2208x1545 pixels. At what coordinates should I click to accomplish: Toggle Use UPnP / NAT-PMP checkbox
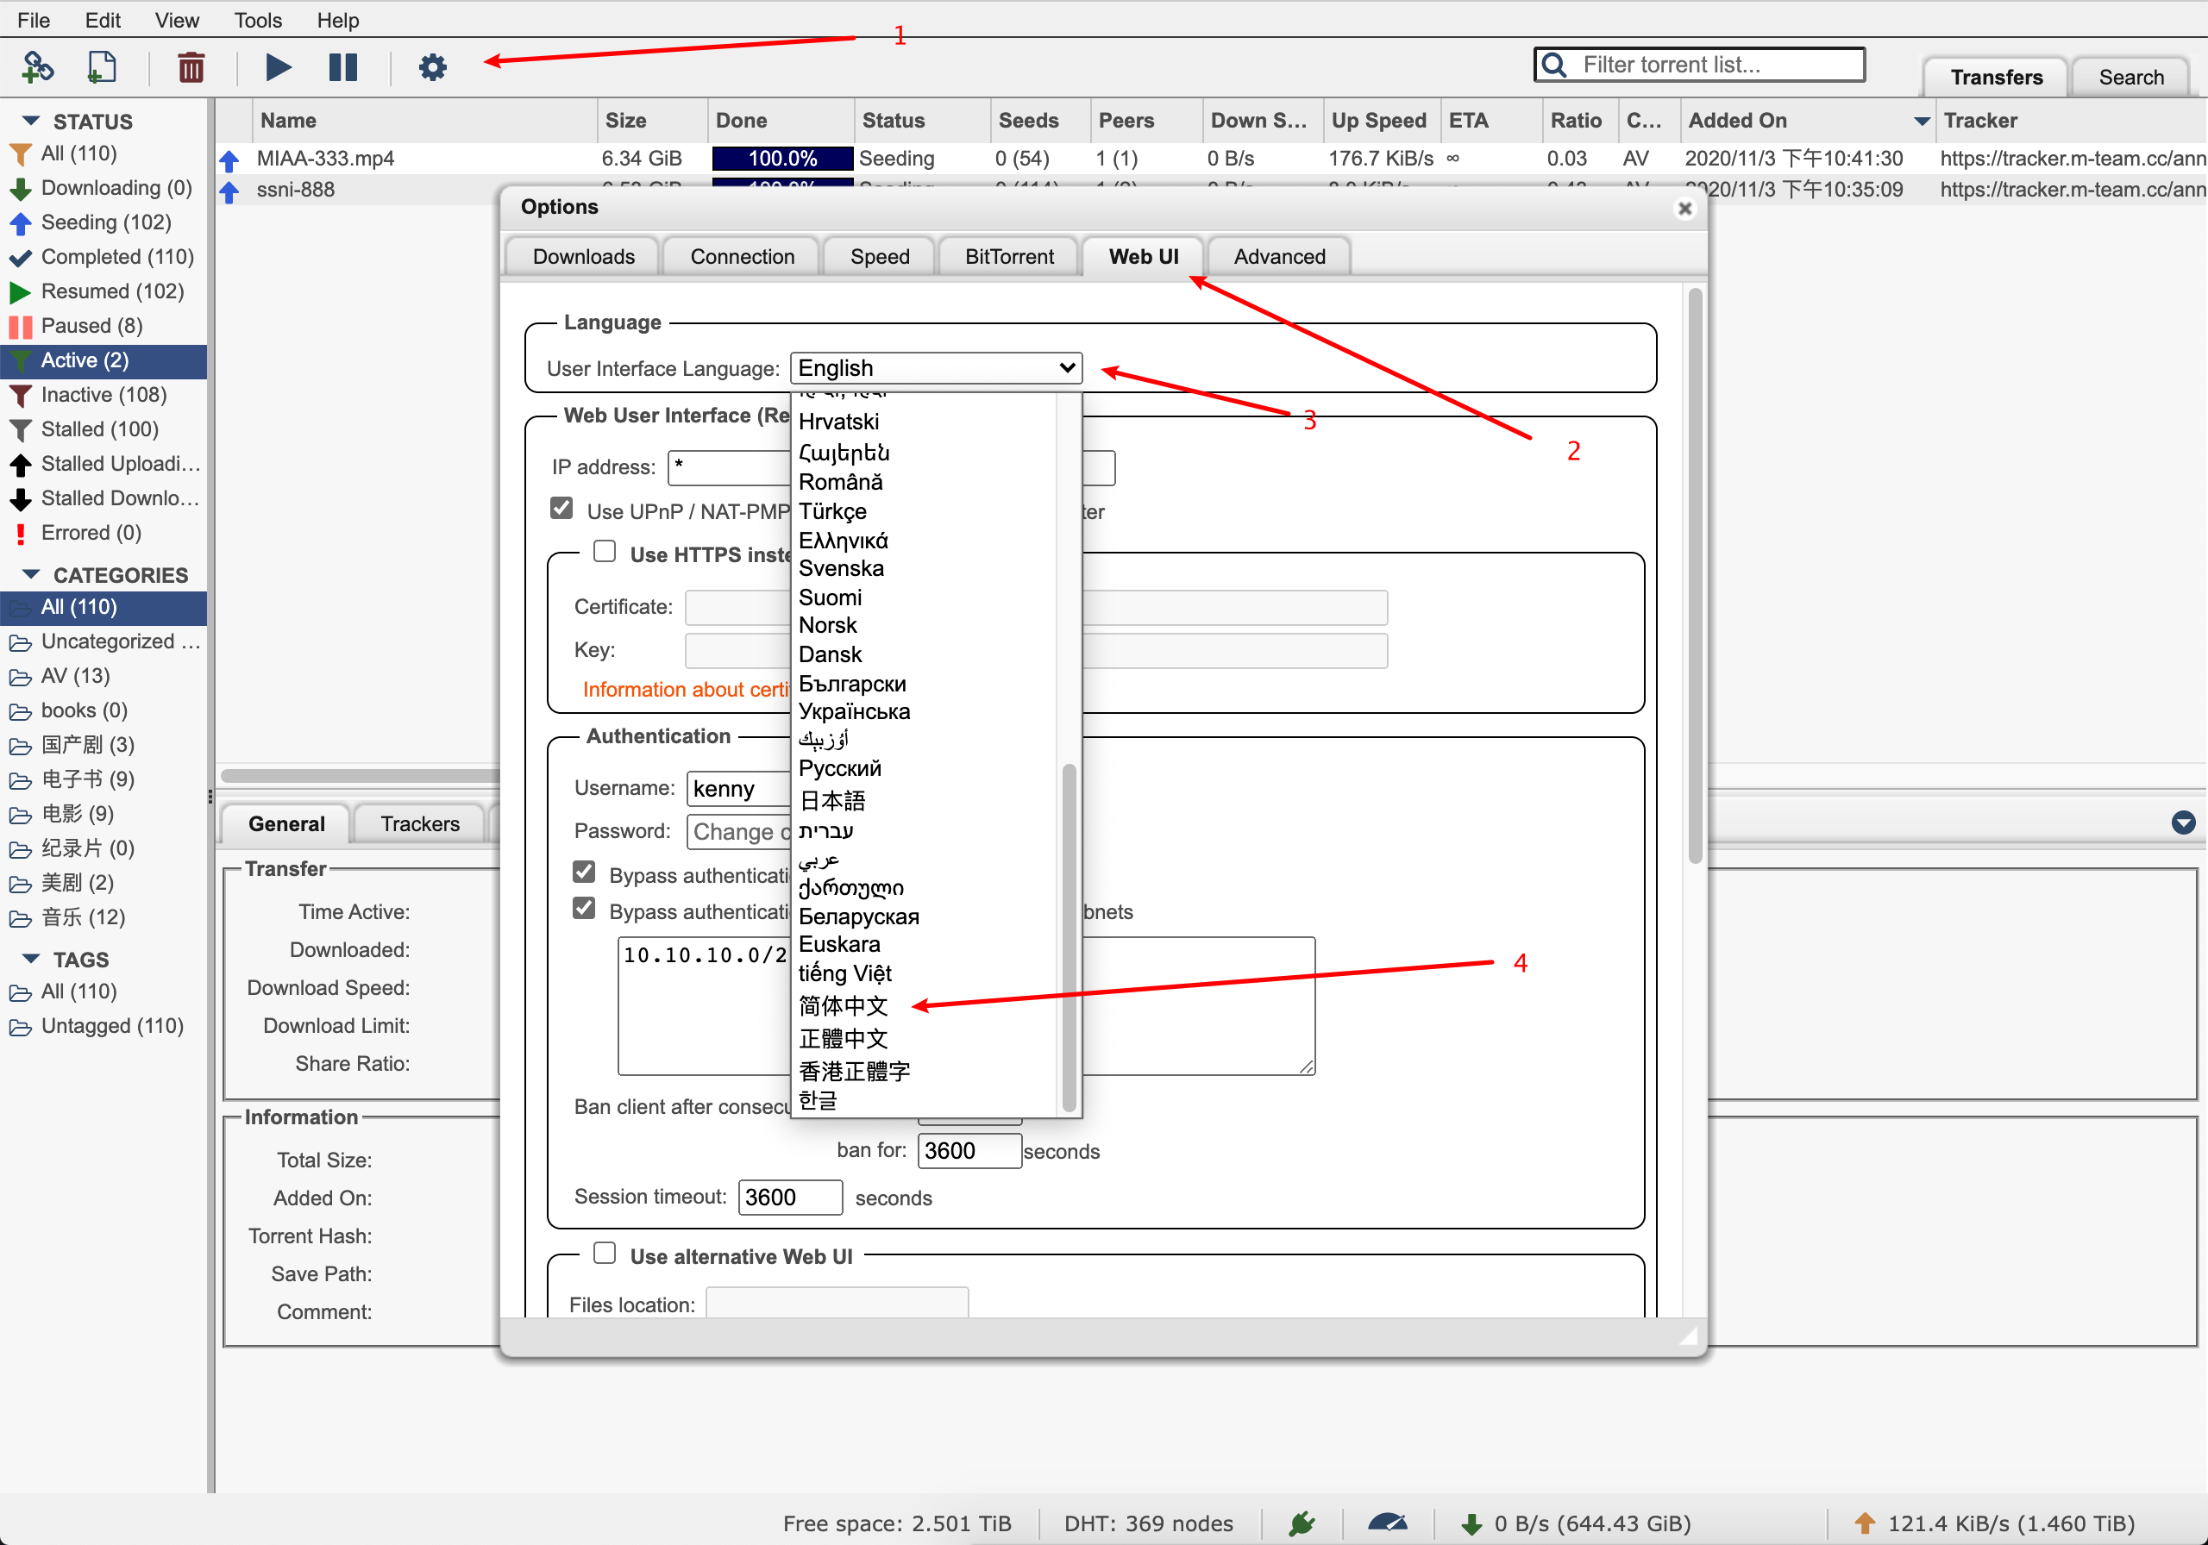561,508
